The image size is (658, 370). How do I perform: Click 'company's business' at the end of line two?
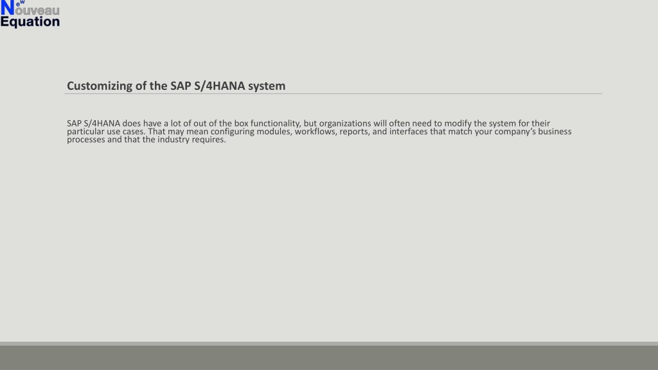533,131
